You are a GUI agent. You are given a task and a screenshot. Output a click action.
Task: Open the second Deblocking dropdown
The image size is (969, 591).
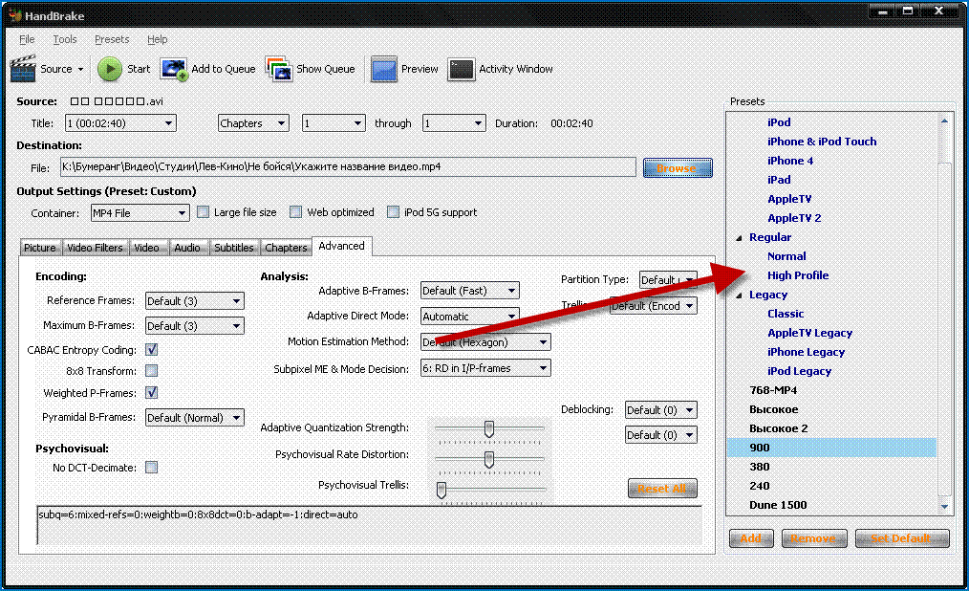click(661, 434)
